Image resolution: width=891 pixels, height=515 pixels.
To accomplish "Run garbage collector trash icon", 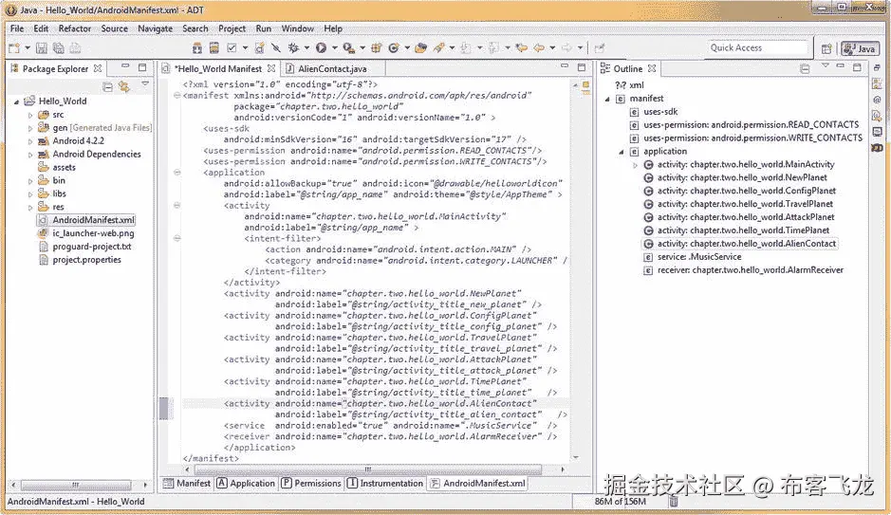I will pyautogui.click(x=674, y=502).
